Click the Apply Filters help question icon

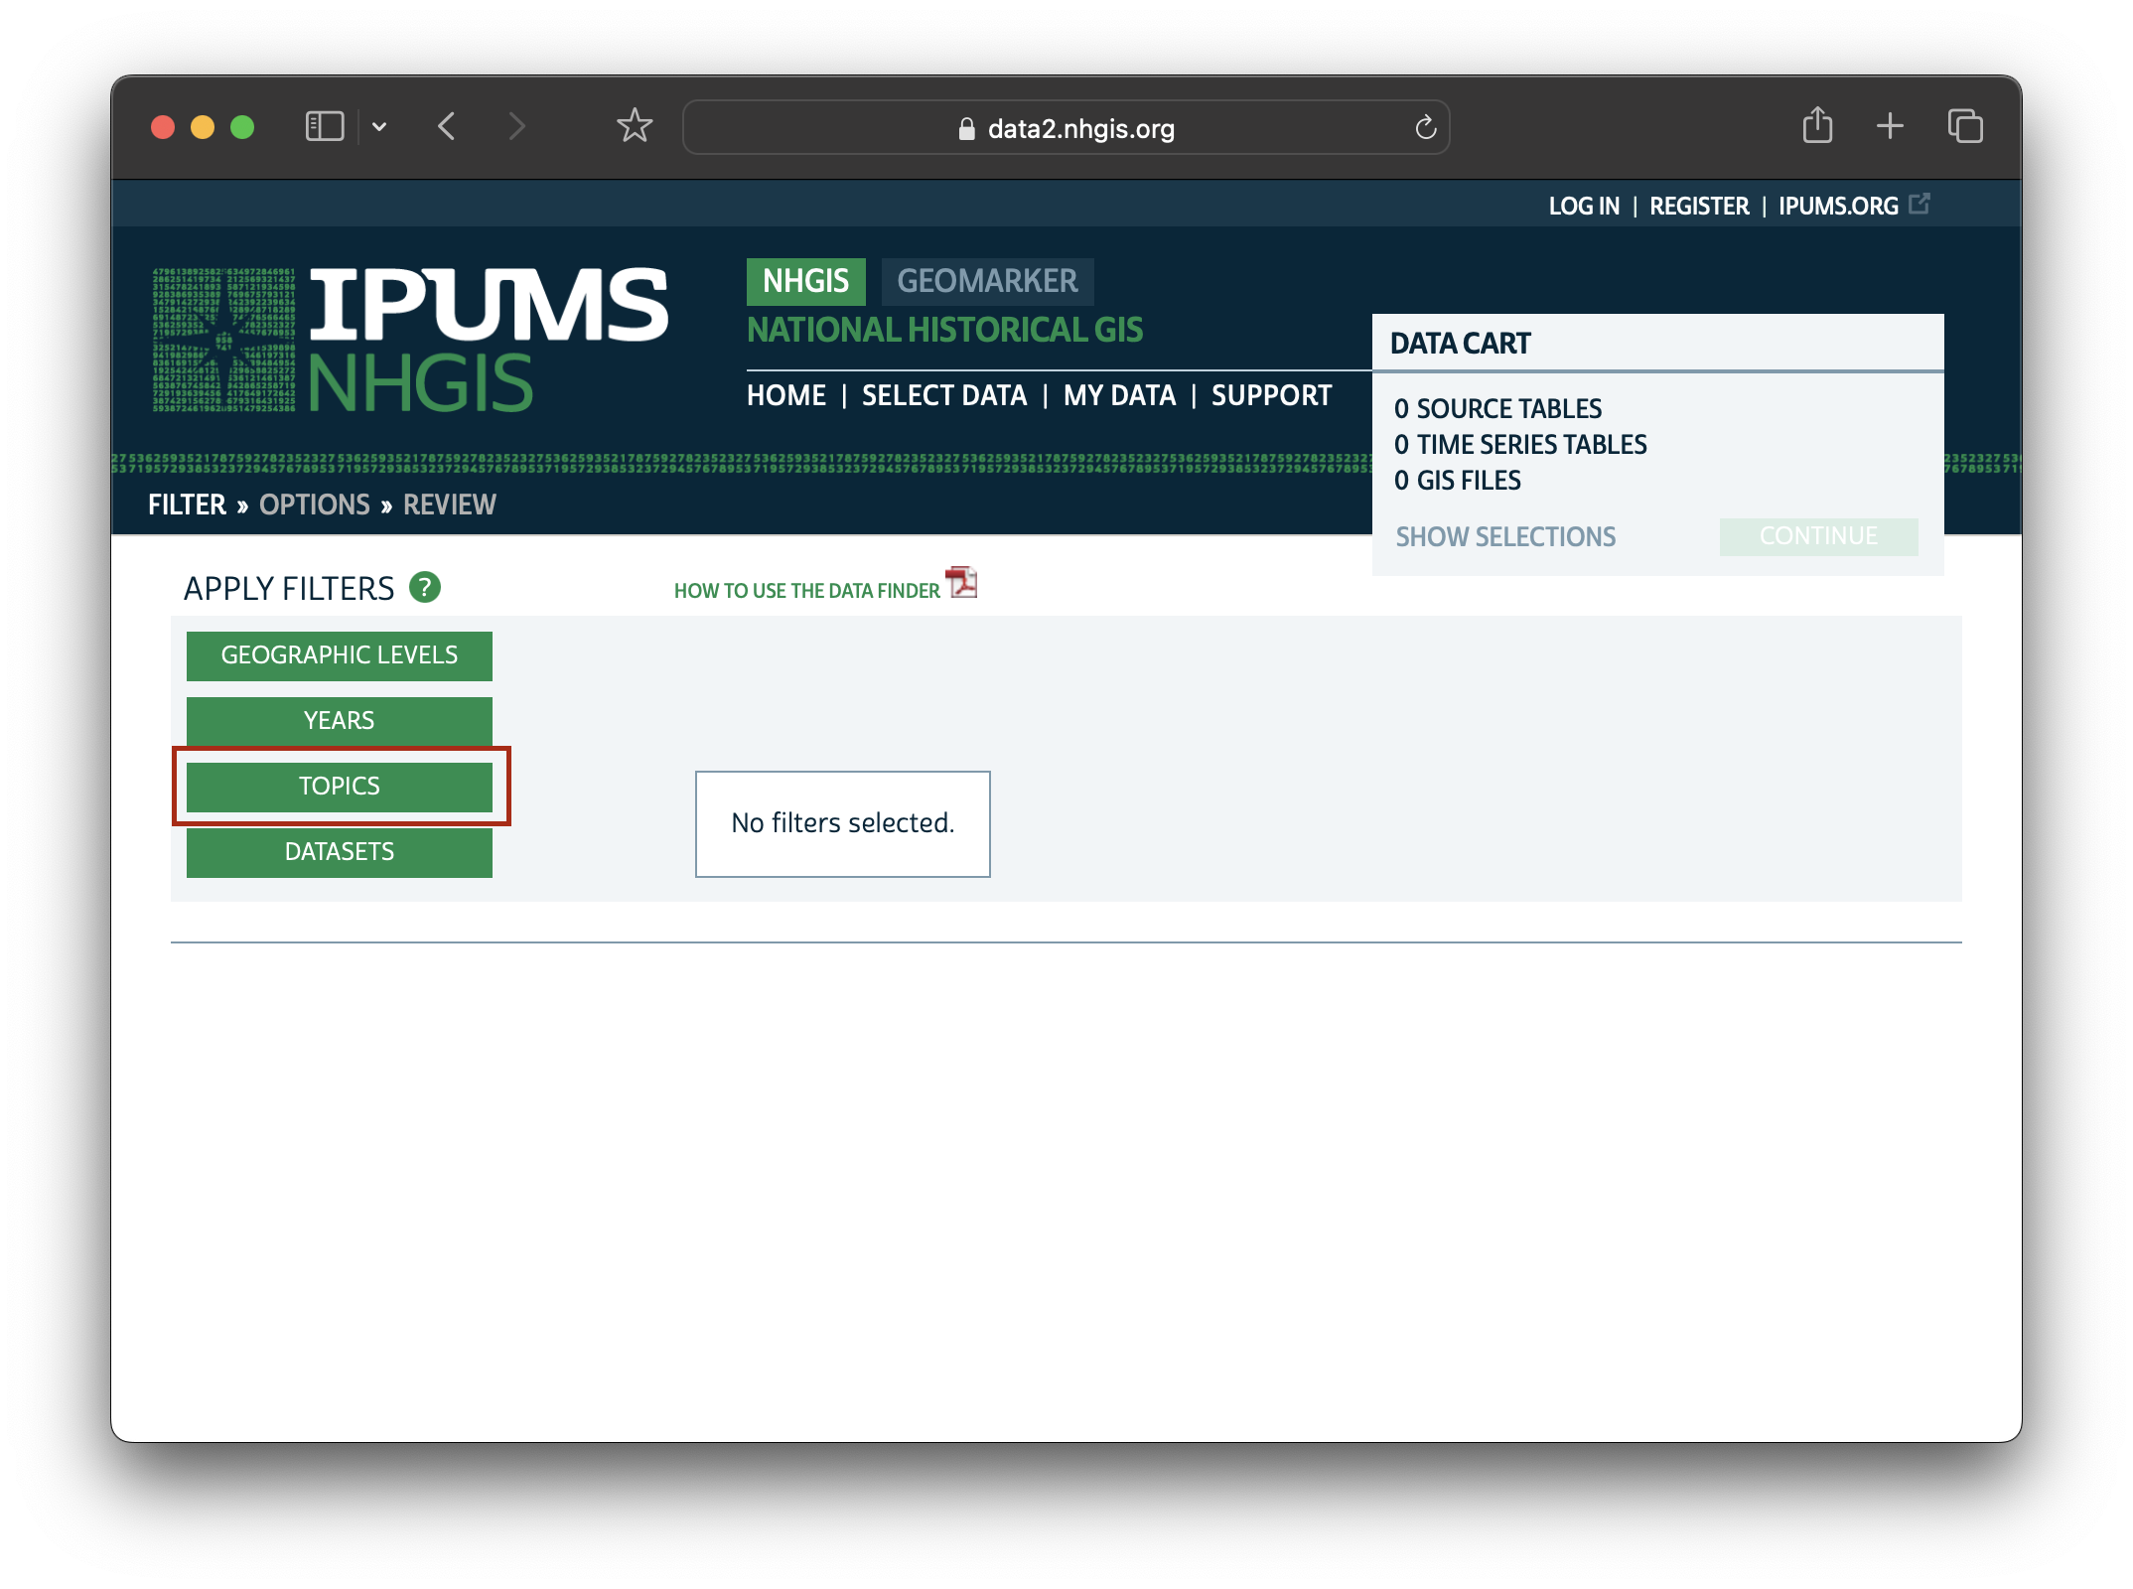(425, 588)
